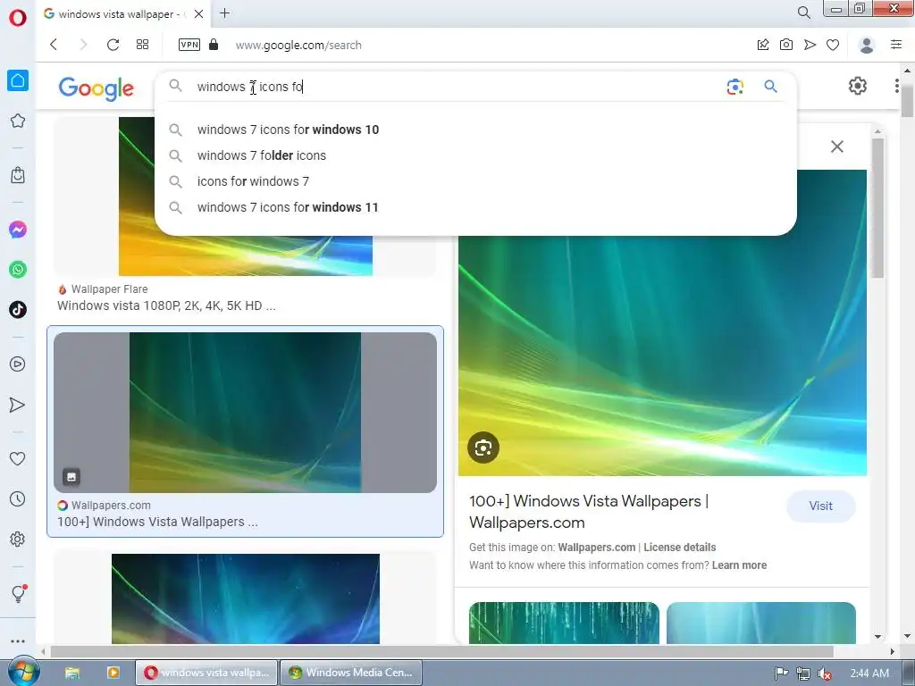Open sidebar Settings gear
The height and width of the screenshot is (686, 915).
18,539
